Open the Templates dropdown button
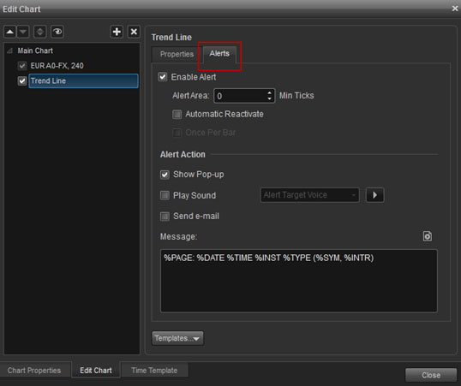 point(177,338)
